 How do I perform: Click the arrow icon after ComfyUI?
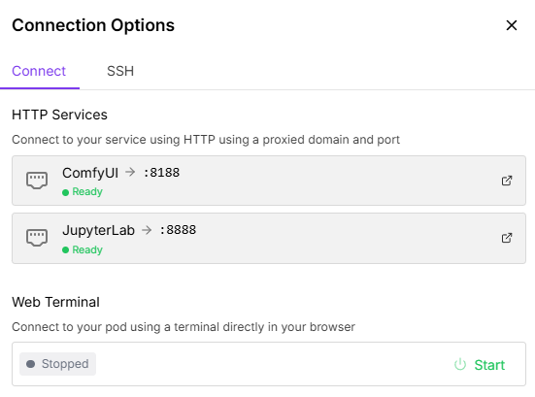[x=130, y=172]
